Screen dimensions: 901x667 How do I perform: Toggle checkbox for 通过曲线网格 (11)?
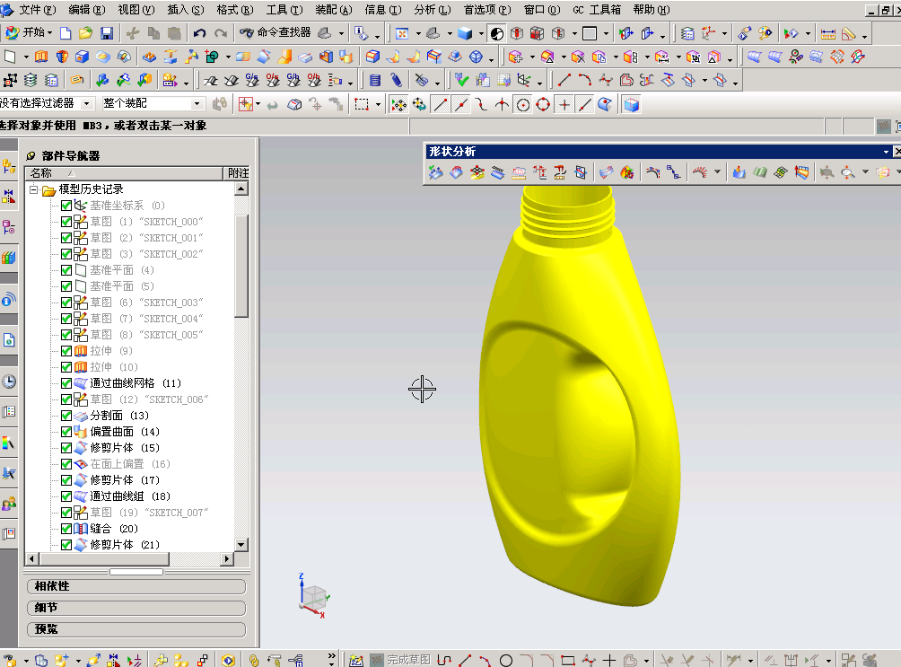click(66, 383)
